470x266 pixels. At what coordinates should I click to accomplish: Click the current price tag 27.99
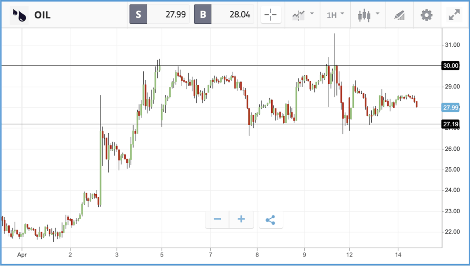(x=451, y=107)
